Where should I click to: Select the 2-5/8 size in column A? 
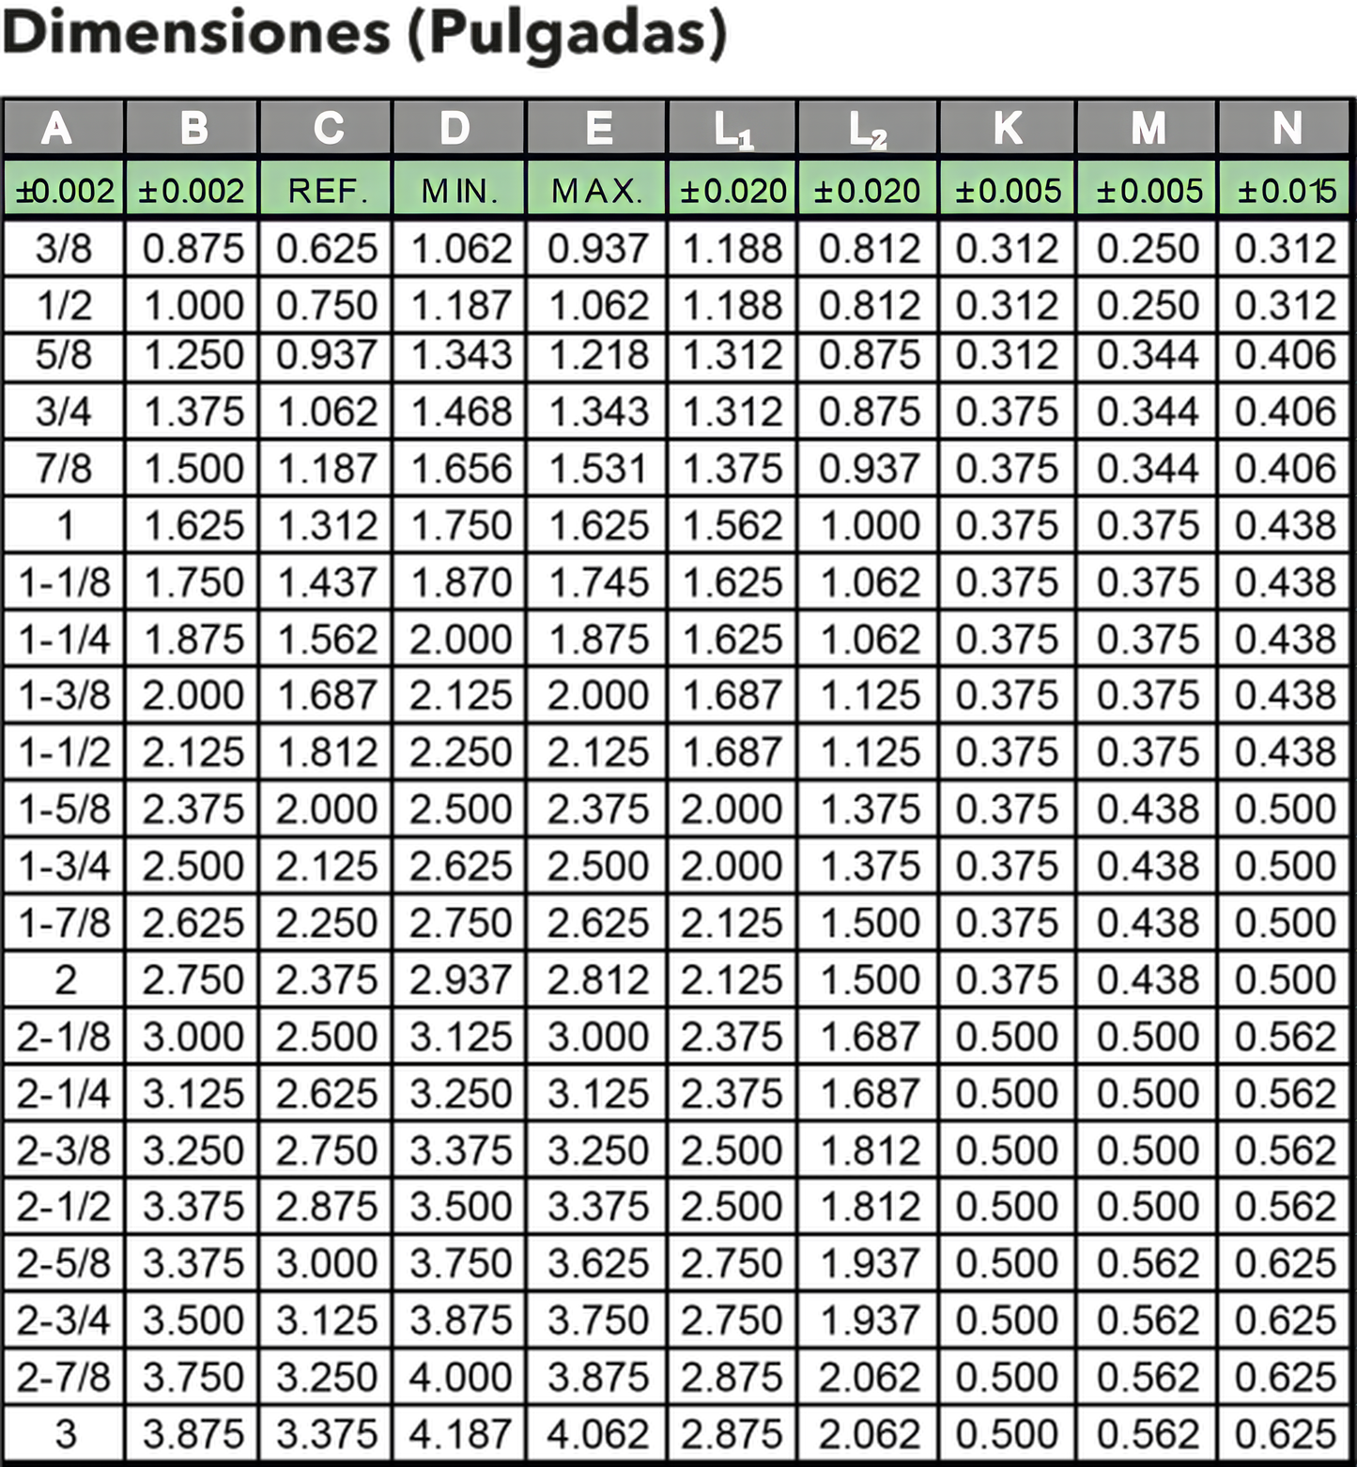point(64,1264)
